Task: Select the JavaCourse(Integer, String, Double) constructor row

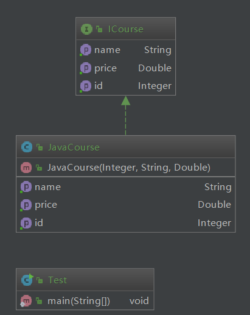Action: (126, 168)
